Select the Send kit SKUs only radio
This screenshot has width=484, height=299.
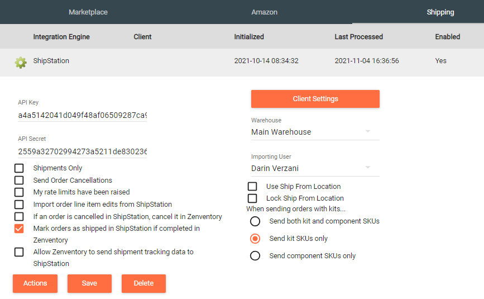coord(255,239)
